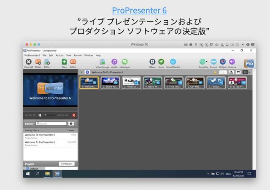Click the Template toolbar icon
Image resolution: width=270 pixels, height=190 pixels.
tap(202, 62)
